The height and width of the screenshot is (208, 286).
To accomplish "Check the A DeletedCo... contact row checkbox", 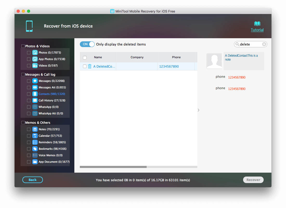I will [x=85, y=66].
